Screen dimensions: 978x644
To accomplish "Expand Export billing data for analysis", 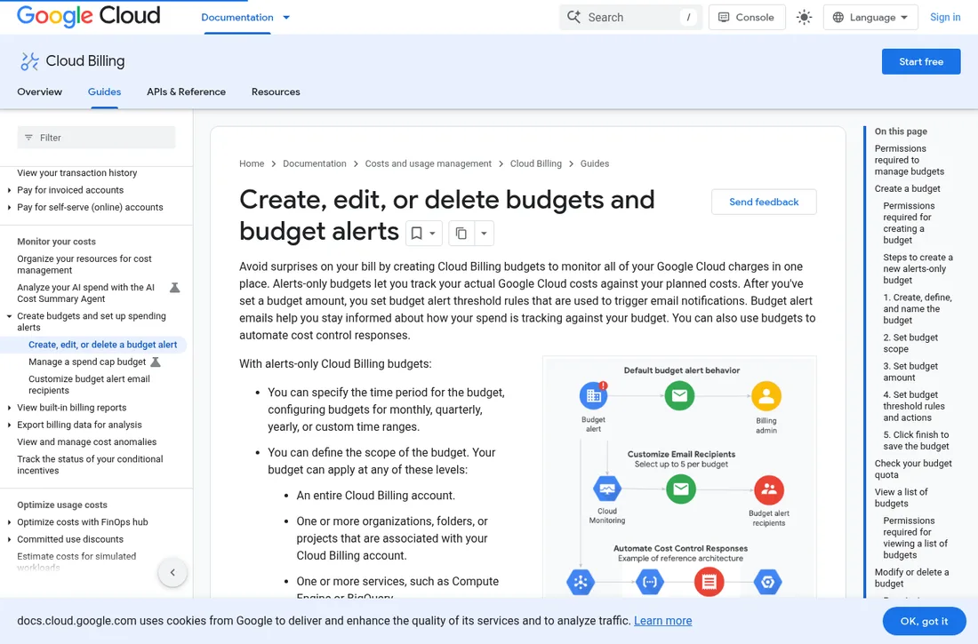I will coord(9,425).
